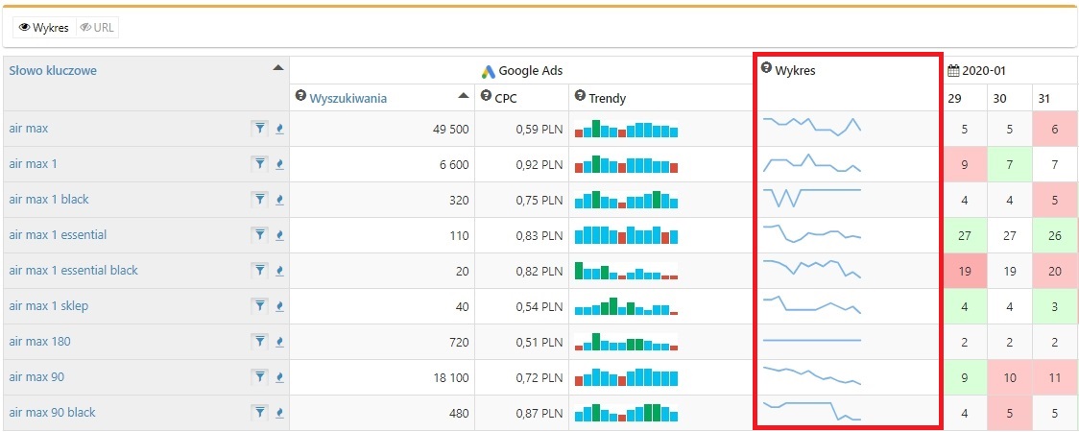
Task: Open the 'air max 90 black' keyword link
Action: click(52, 413)
